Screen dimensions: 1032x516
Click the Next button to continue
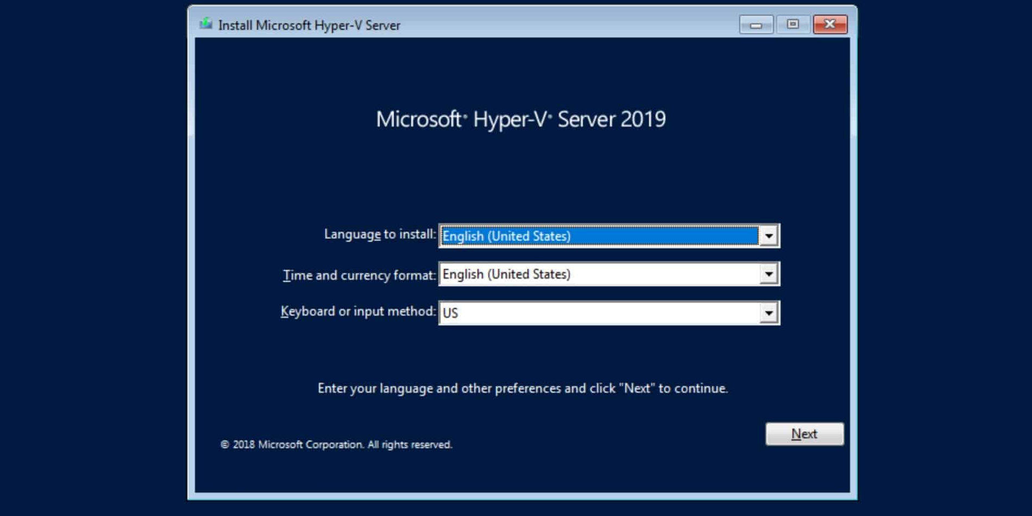pos(804,434)
